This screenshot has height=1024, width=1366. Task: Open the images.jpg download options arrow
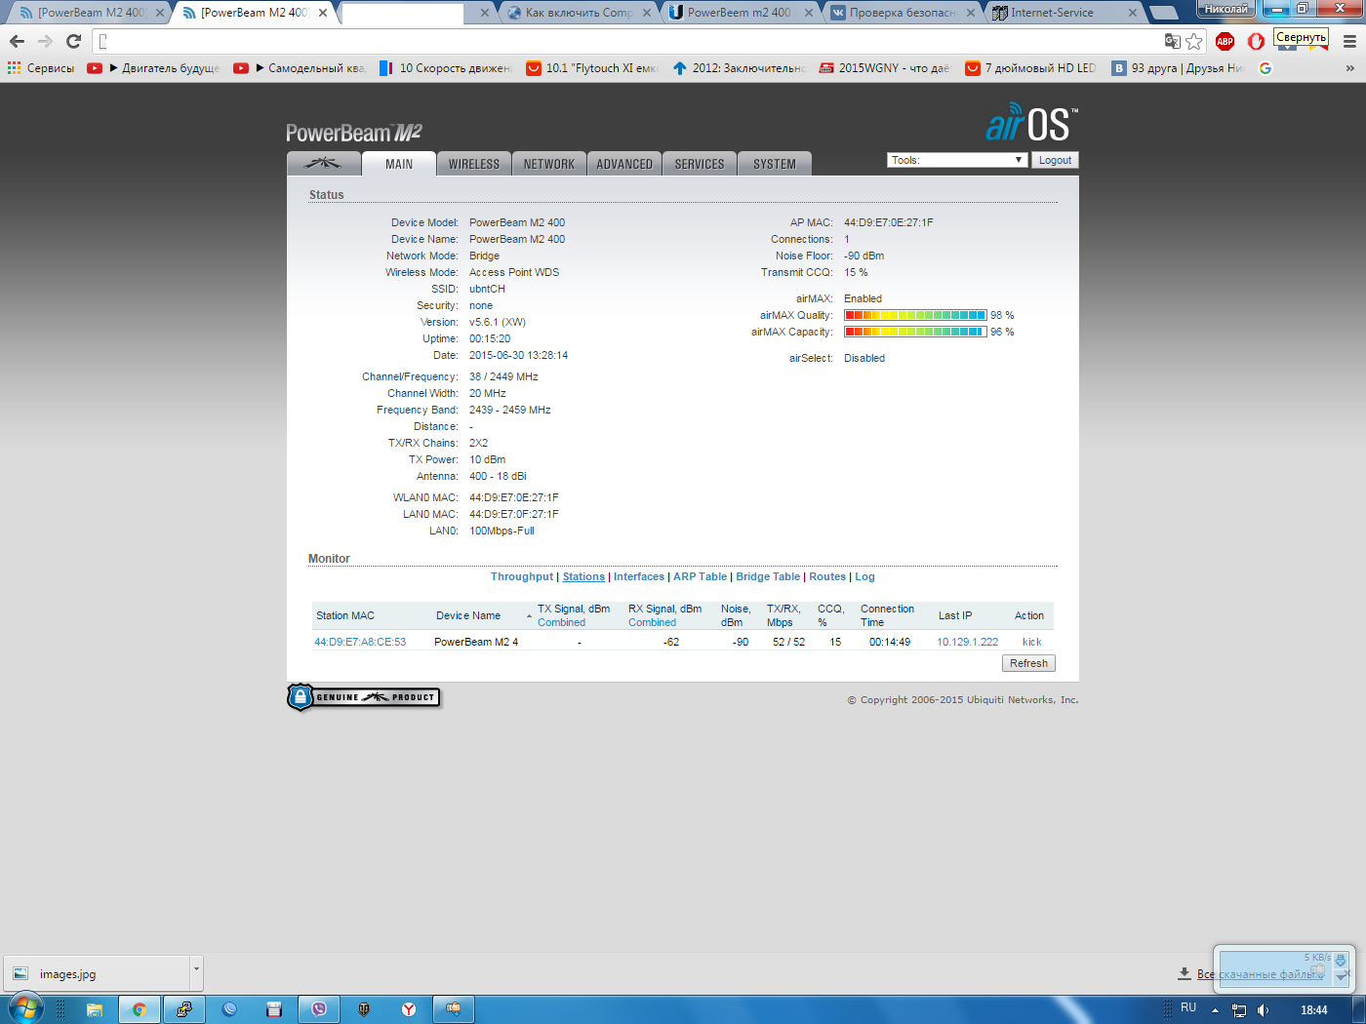(x=196, y=969)
